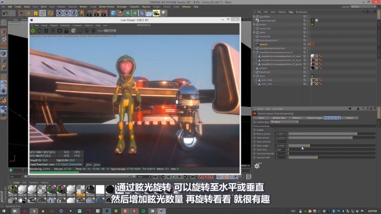Open the MoGraph menu in main menu bar
The image size is (381, 214).
tap(122, 7)
